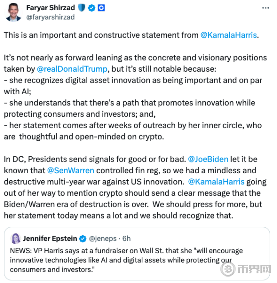This screenshot has width=277, height=283.
Task: Open quoted tweet about VP Harris fundraiser
Action: (x=137, y=254)
